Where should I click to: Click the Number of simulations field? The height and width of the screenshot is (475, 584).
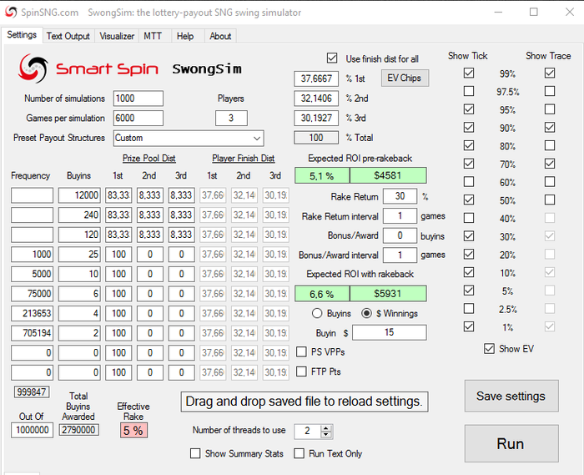138,99
